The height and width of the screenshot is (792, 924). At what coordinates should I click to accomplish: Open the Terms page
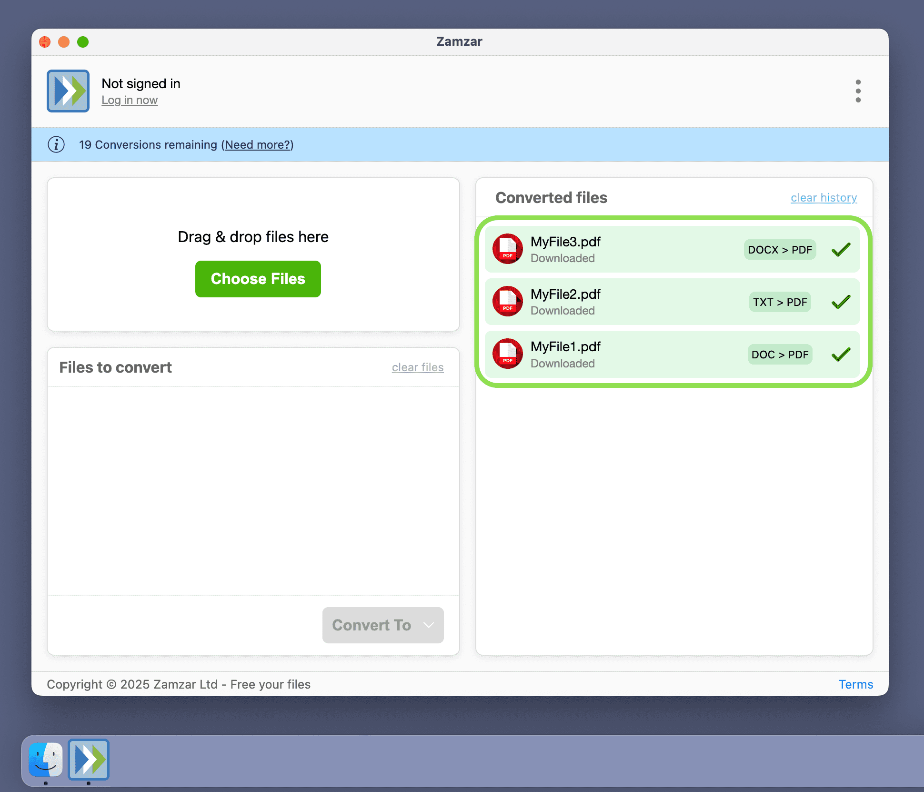click(856, 684)
